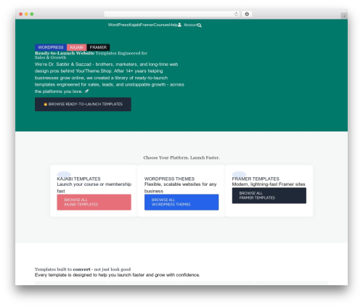
Task: Click Browse All Kajabi Templates button
Action: [x=94, y=202]
